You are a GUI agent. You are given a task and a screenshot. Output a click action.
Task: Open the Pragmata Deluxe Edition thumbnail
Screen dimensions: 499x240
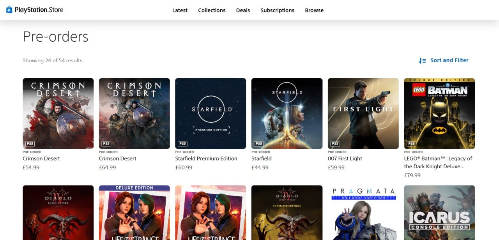pos(363,213)
